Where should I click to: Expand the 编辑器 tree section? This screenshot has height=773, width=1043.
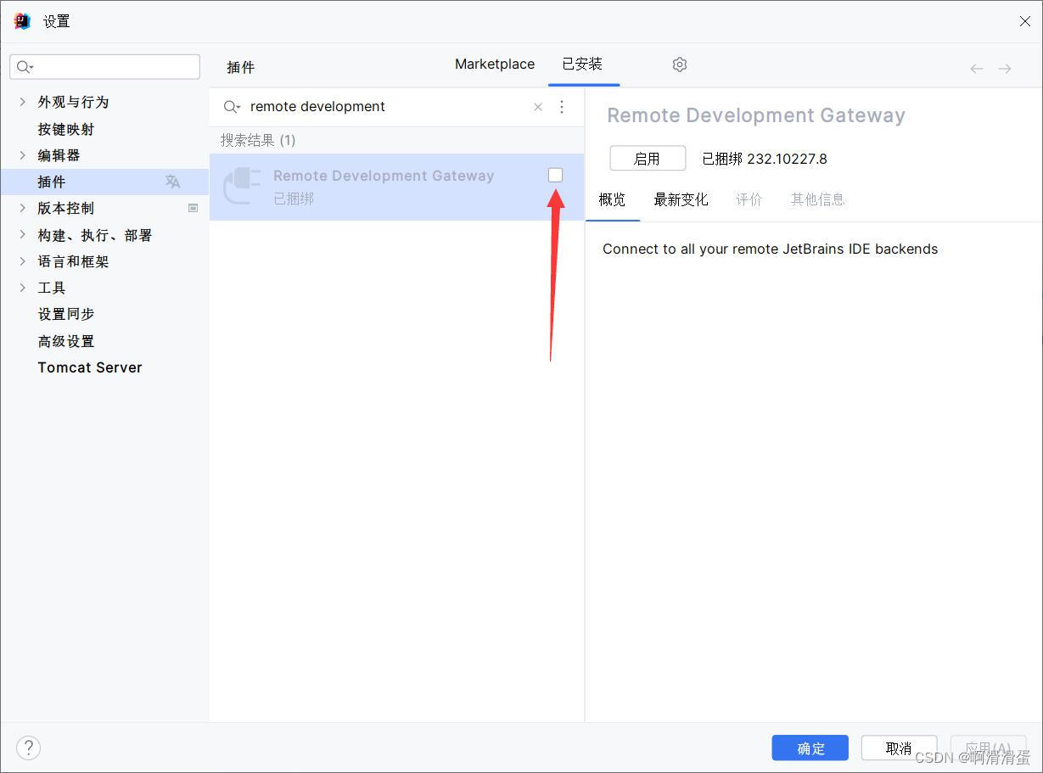click(22, 154)
